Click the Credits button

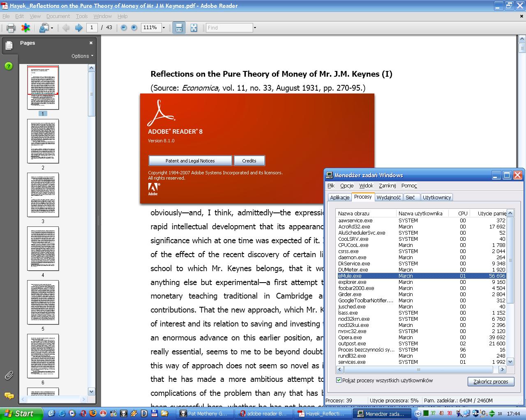coord(249,161)
